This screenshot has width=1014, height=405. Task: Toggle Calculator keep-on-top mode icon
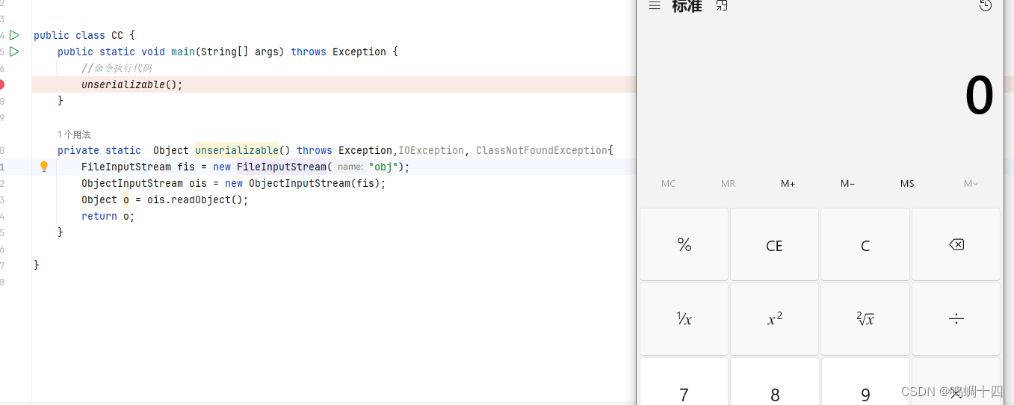[x=721, y=6]
